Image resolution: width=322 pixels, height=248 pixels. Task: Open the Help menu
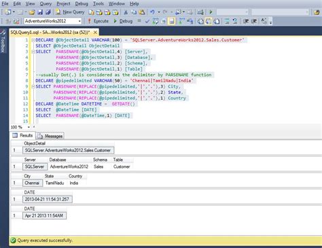point(135,3)
